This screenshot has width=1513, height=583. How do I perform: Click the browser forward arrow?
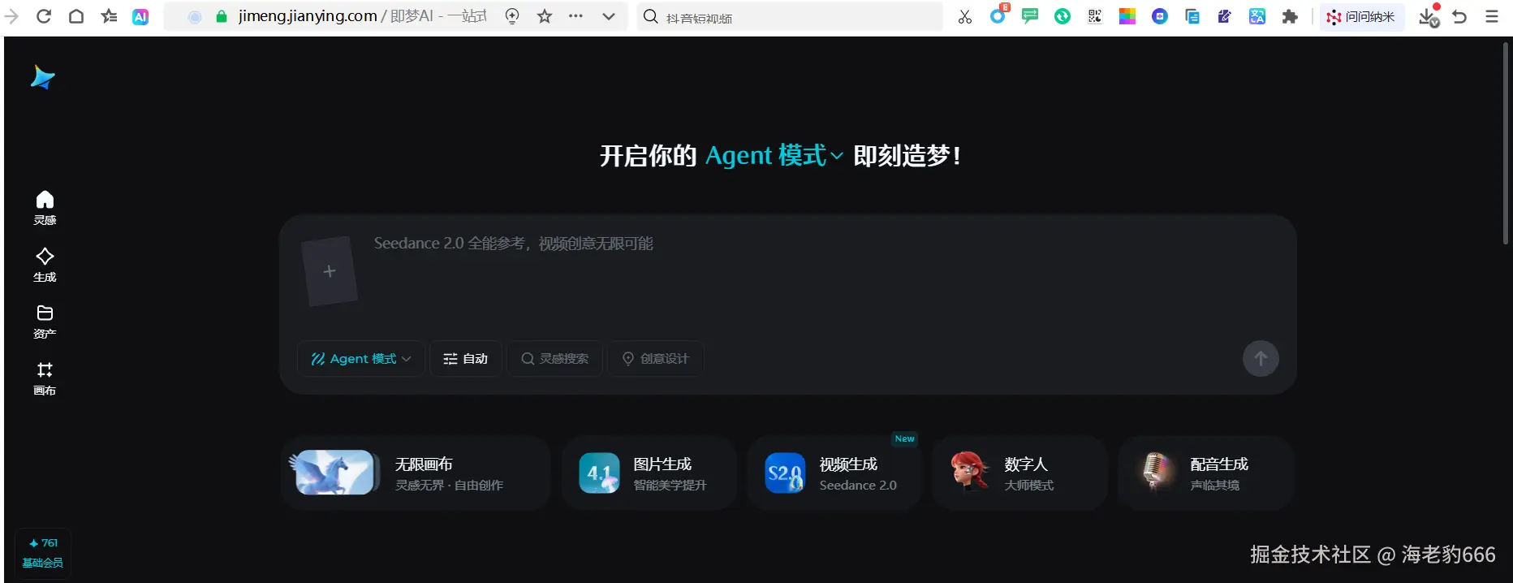click(x=11, y=16)
